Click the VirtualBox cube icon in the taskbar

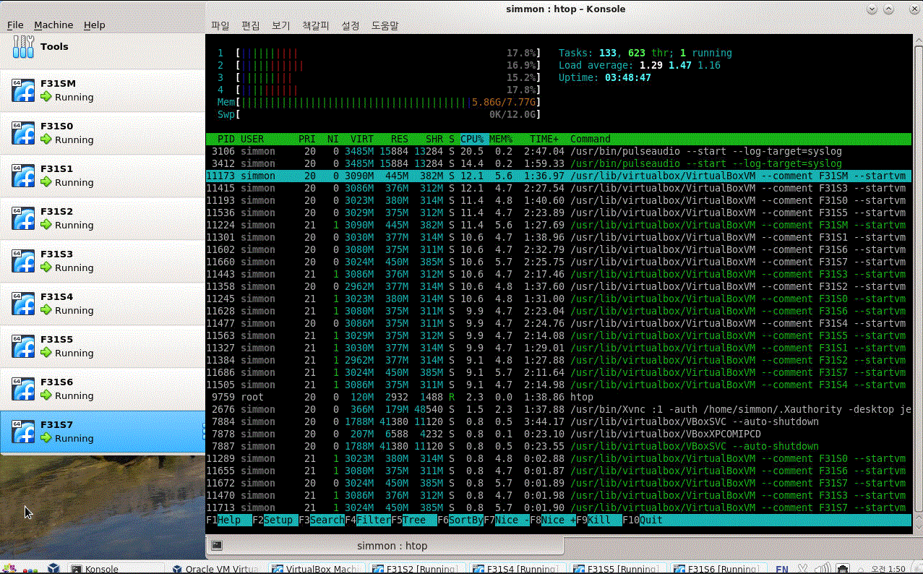click(x=53, y=569)
